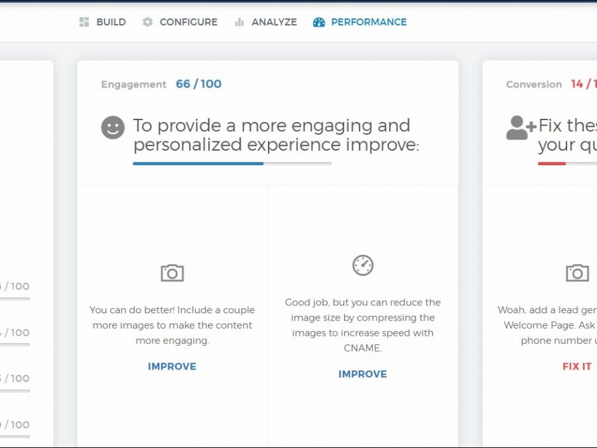Click the speedometer icon above image compression tip
This screenshot has height=448, width=597.
coord(363,265)
